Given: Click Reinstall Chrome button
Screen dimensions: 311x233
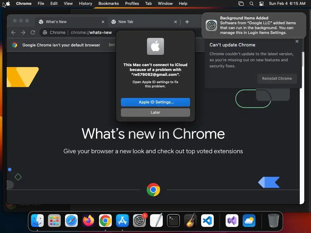Looking at the screenshot, I should (x=277, y=79).
